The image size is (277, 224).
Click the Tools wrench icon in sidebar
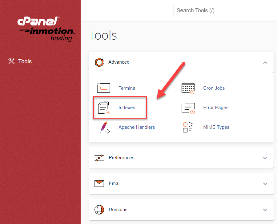[11, 61]
